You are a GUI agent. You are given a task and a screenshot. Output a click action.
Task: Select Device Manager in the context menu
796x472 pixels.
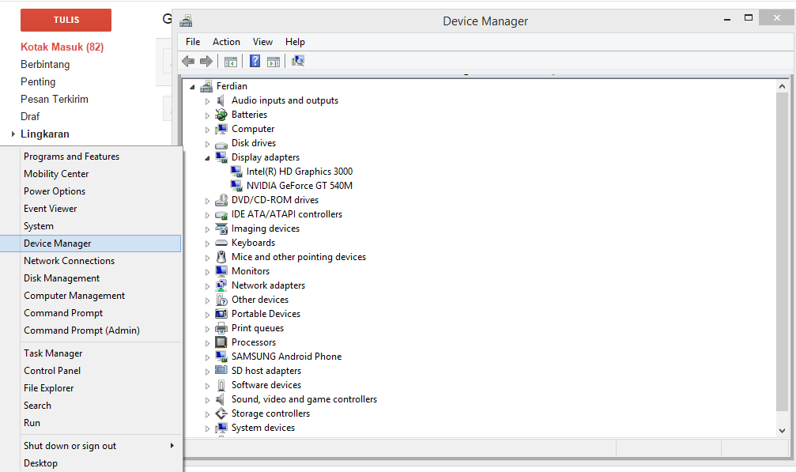90,244
